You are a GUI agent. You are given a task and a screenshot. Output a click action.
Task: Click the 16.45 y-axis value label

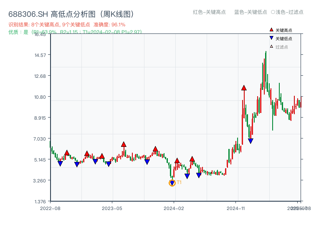[40, 35]
